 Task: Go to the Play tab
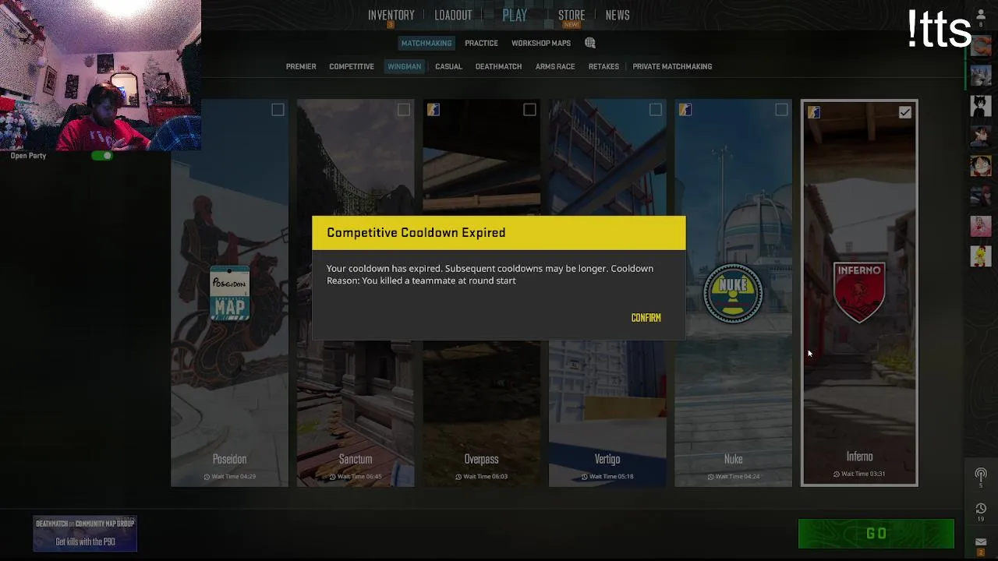pos(515,15)
